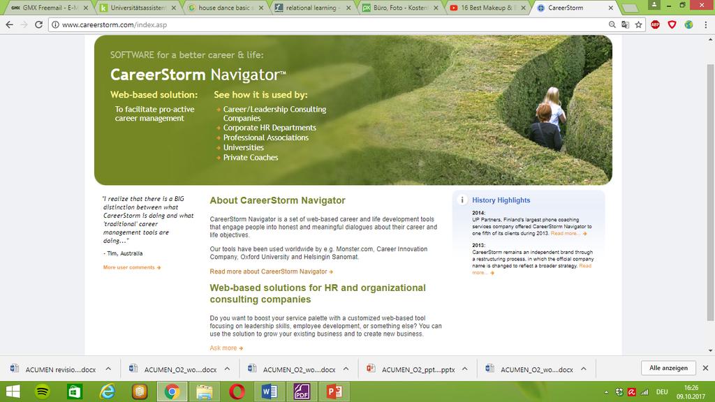
Task: Click the info icon beside History Highlights
Action: (x=462, y=200)
